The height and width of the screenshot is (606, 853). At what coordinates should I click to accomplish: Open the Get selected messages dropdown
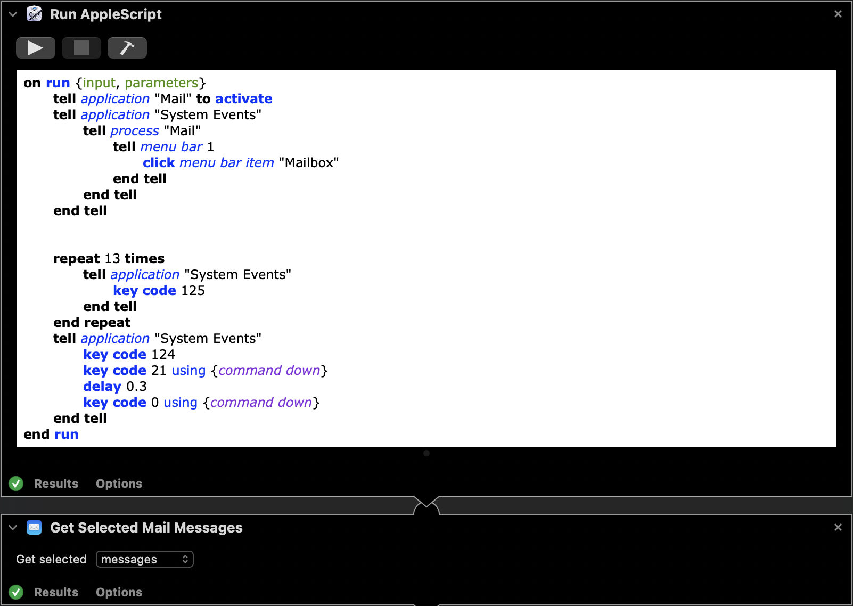point(144,559)
